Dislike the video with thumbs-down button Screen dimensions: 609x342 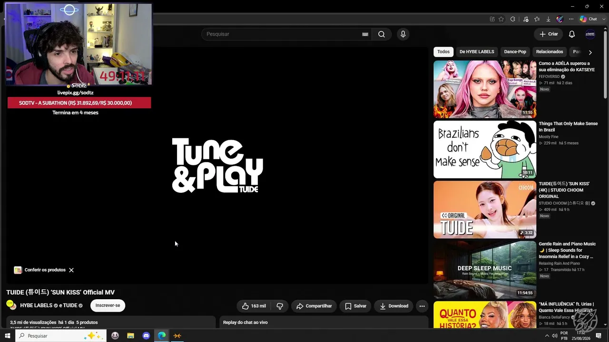(x=280, y=306)
